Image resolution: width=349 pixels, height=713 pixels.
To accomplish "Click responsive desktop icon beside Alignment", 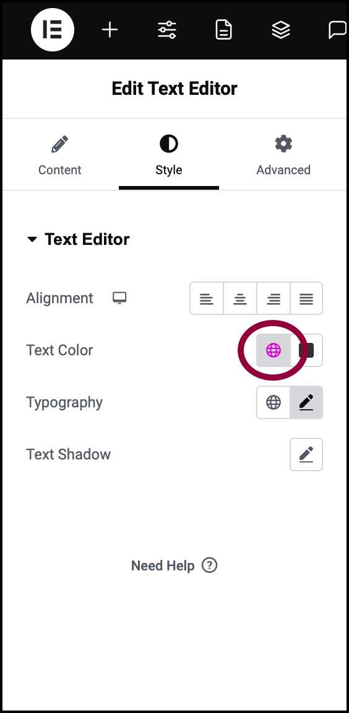I will [x=119, y=298].
